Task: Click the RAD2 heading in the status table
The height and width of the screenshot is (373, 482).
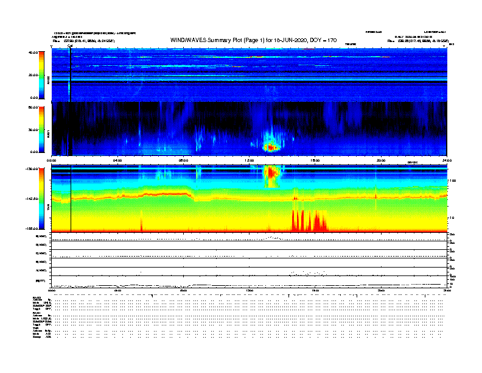Action: pyautogui.click(x=37, y=298)
